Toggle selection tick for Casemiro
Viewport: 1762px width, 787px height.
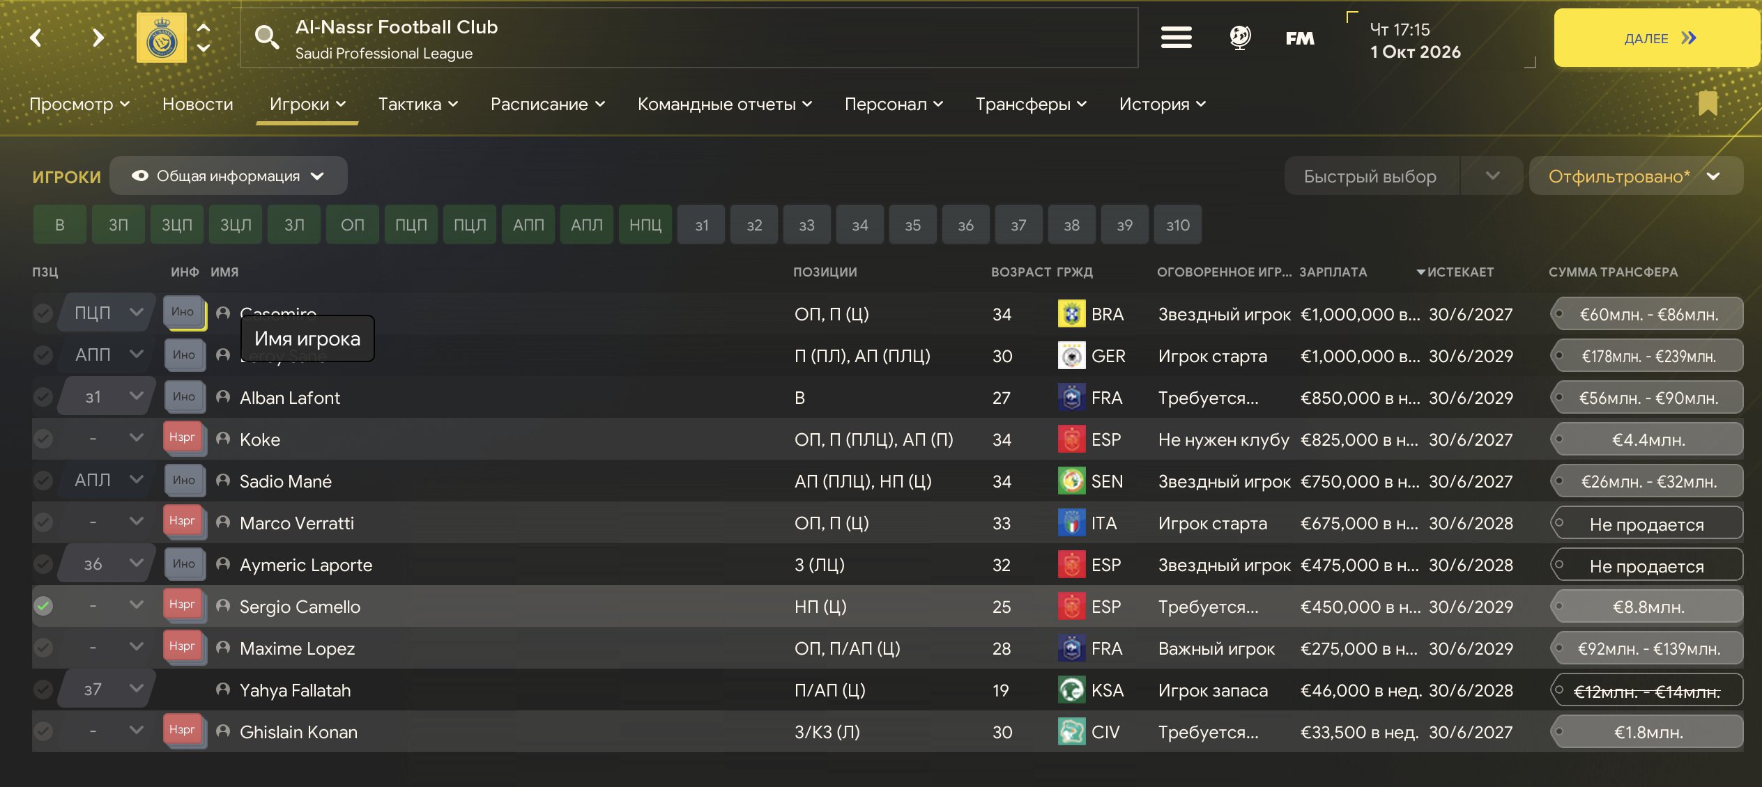click(x=43, y=313)
